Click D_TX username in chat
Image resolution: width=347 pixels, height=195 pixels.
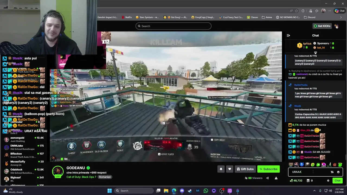coord(295,125)
